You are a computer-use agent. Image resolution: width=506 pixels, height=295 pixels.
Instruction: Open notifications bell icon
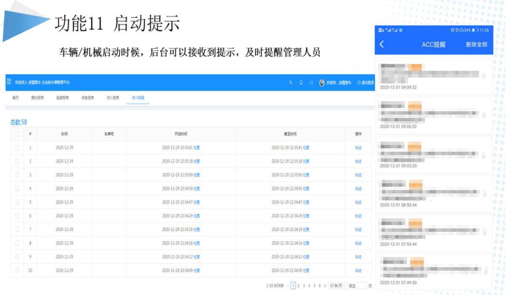[301, 83]
